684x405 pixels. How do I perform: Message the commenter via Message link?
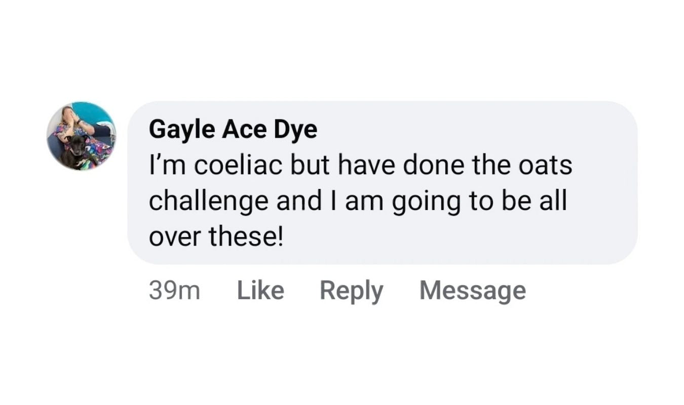point(472,291)
